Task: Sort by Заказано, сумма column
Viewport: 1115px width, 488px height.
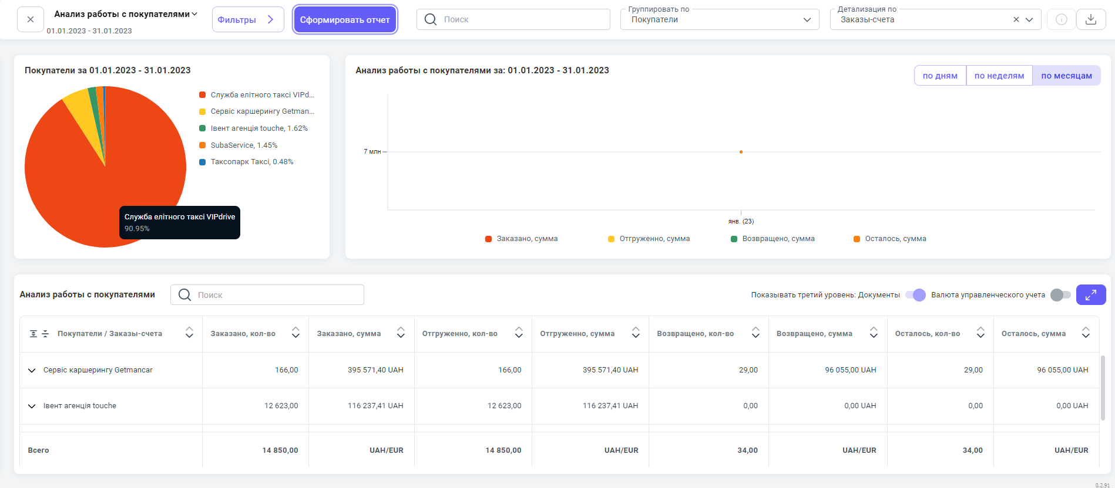Action: pos(400,333)
